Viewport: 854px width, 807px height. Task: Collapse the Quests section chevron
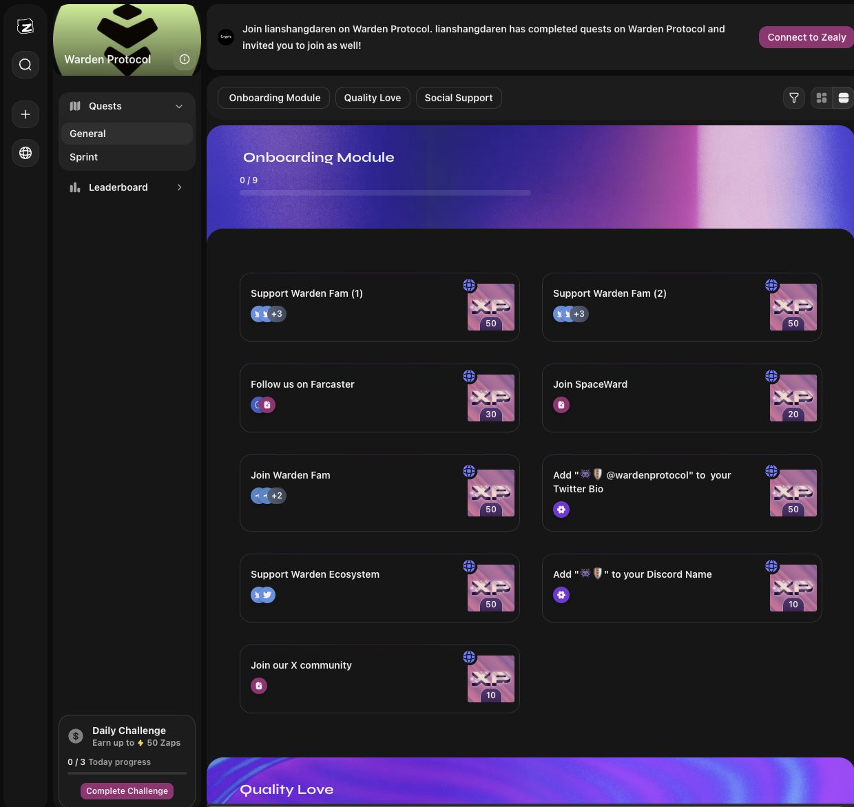coord(179,106)
